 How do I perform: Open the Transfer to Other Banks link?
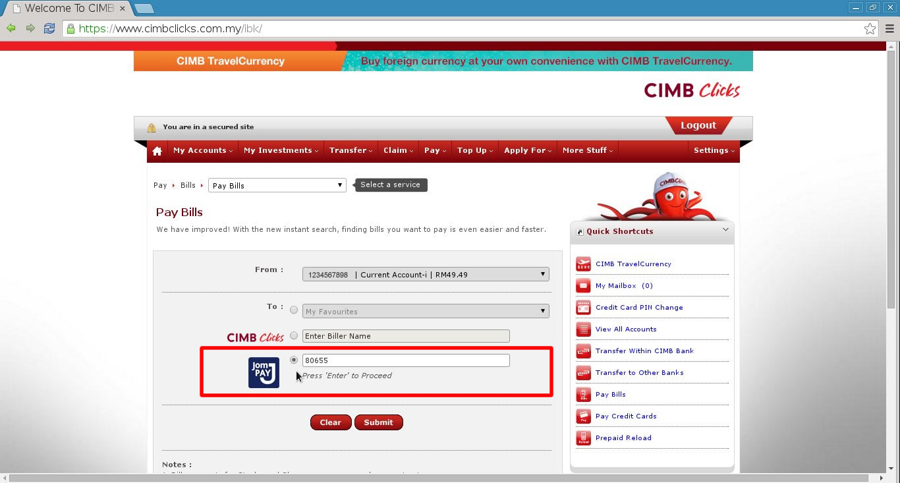tap(639, 373)
